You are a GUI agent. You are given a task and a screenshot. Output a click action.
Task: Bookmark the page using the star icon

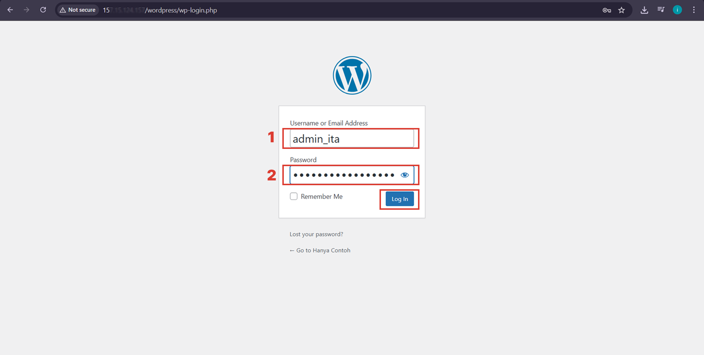click(x=622, y=10)
